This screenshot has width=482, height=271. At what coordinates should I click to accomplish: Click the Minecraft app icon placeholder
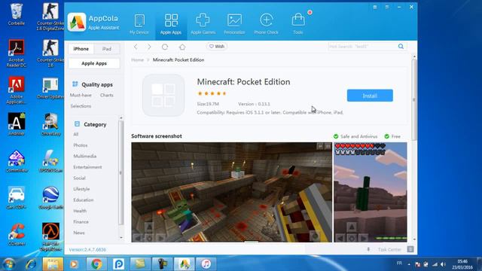pos(163,96)
